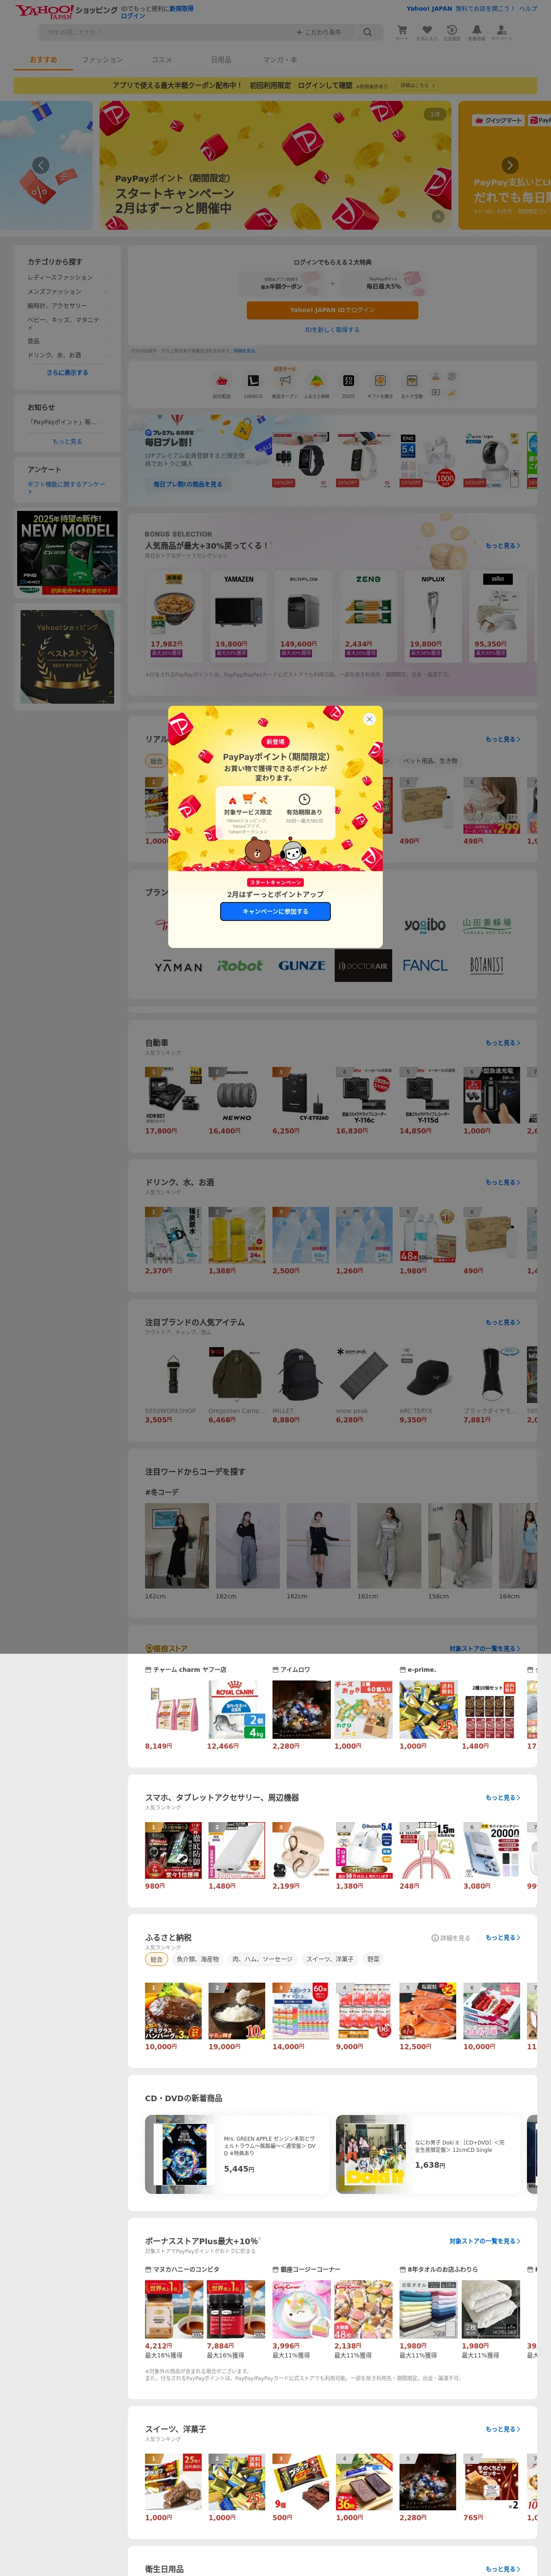Select 魚介類、海産物 filter in ふるさと納税

[198, 1959]
